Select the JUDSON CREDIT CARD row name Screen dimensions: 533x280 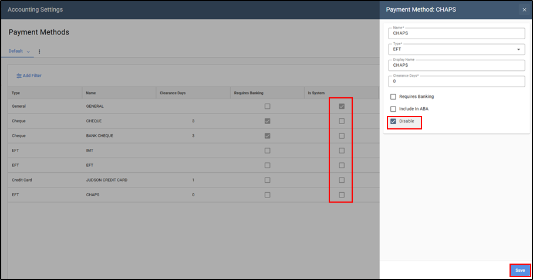(107, 180)
